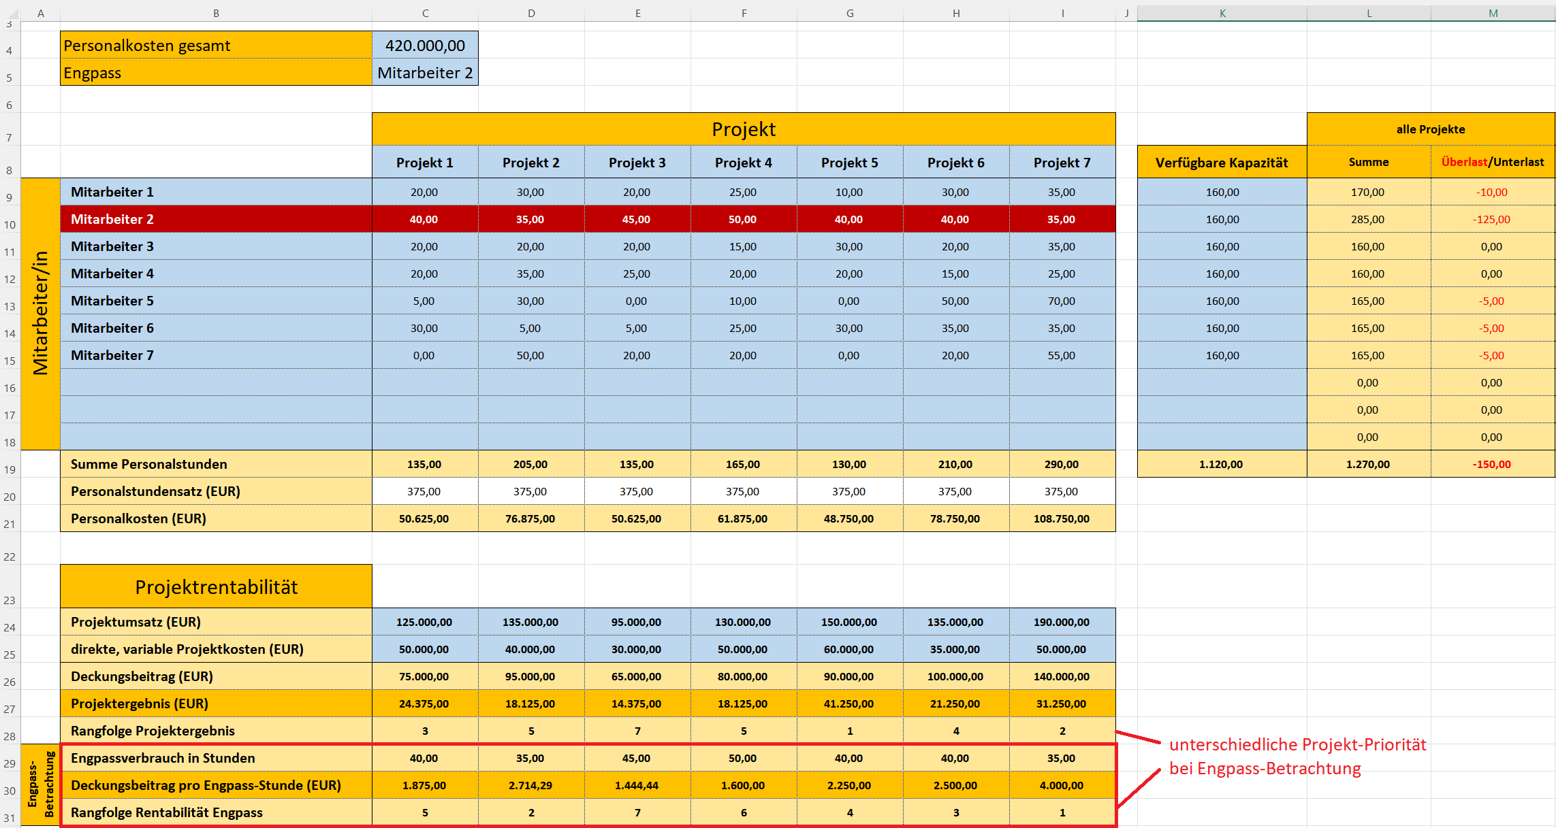Select the Verfügbare Kapazität header

[x=1222, y=162]
